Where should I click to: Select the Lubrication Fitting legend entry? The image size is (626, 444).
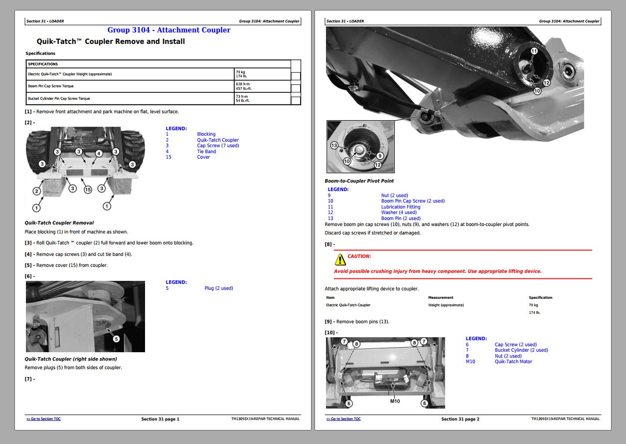pyautogui.click(x=400, y=207)
